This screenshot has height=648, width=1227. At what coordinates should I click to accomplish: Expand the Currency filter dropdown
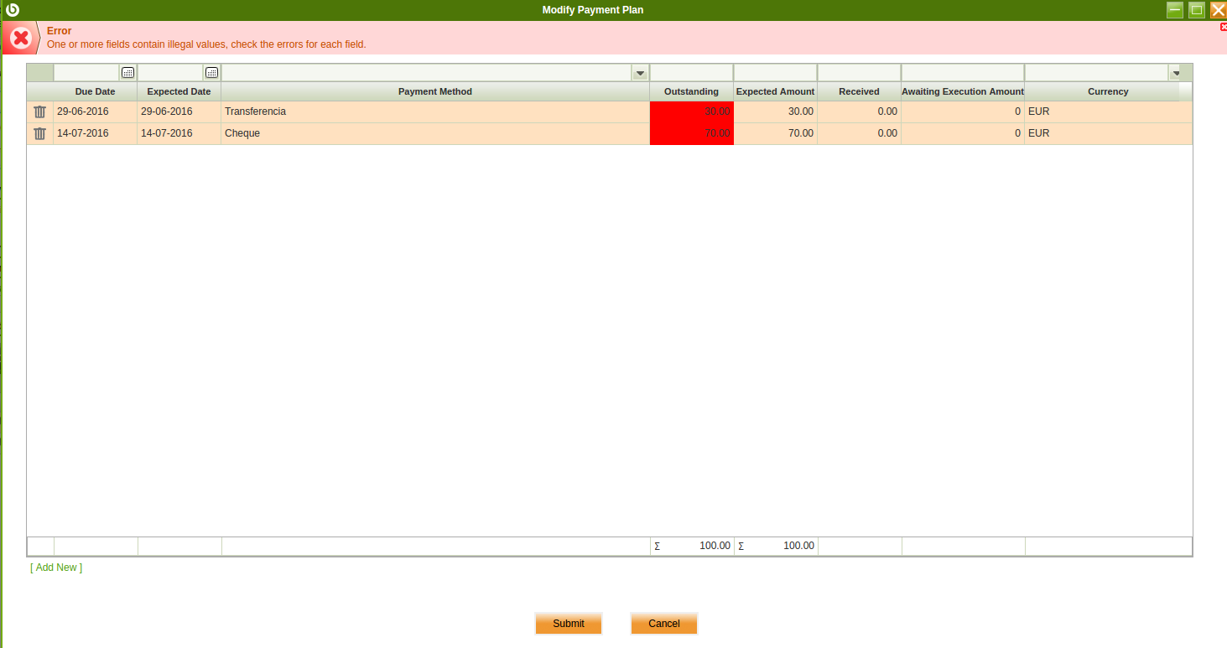[1175, 73]
